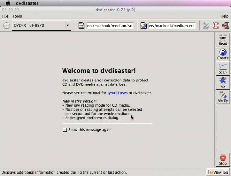The height and width of the screenshot is (176, 231).
Task: Click the image file chooser icon
Action: click(81, 26)
